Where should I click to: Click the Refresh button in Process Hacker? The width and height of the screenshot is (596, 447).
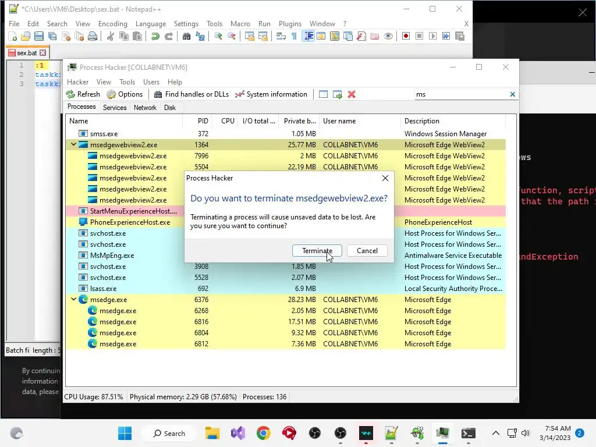coord(83,94)
